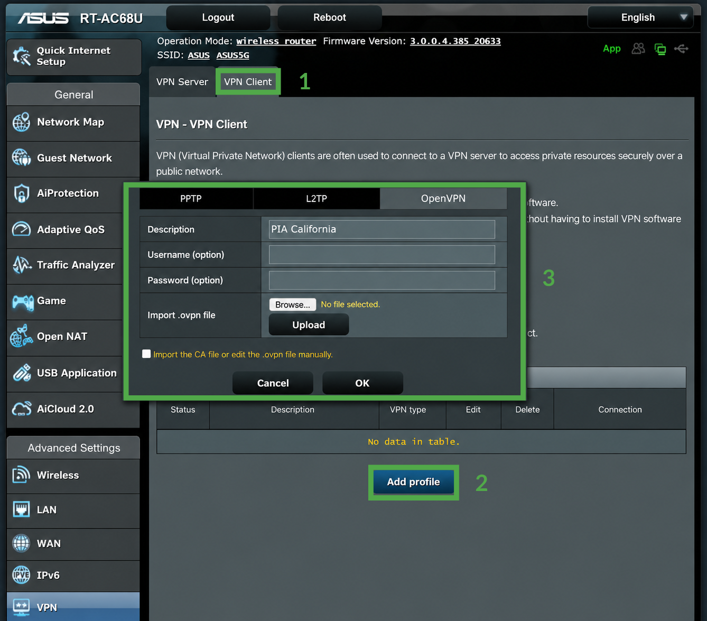Screen dimensions: 707x621
Task: Click the Username (option) input field
Action: (x=382, y=254)
